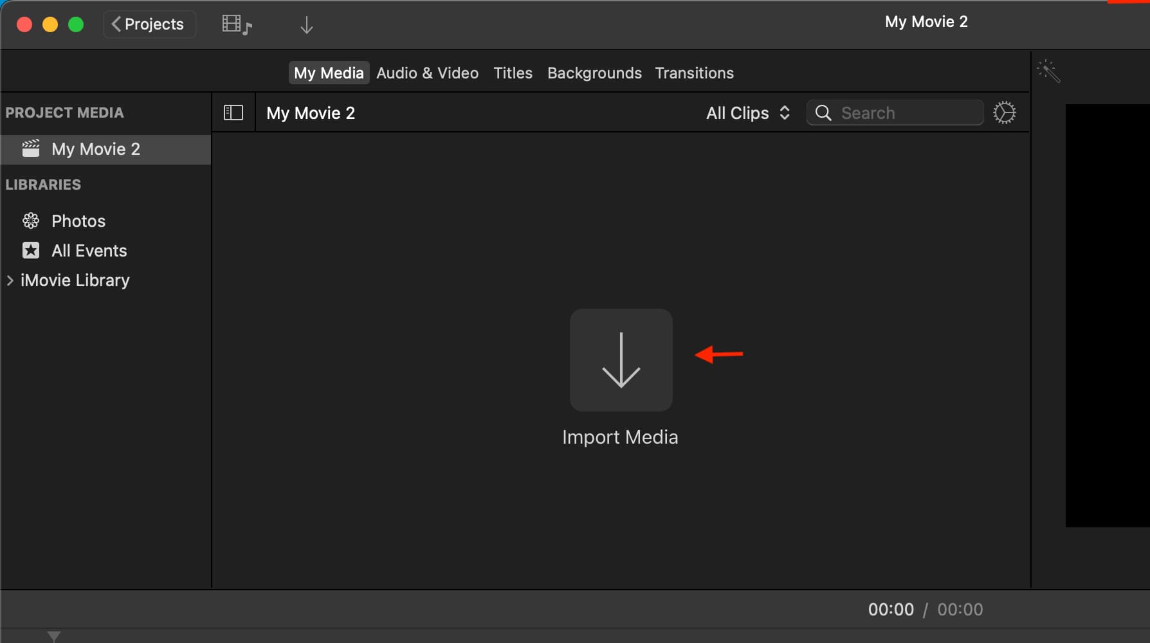
Task: Switch to My Media tab
Action: pyautogui.click(x=329, y=73)
